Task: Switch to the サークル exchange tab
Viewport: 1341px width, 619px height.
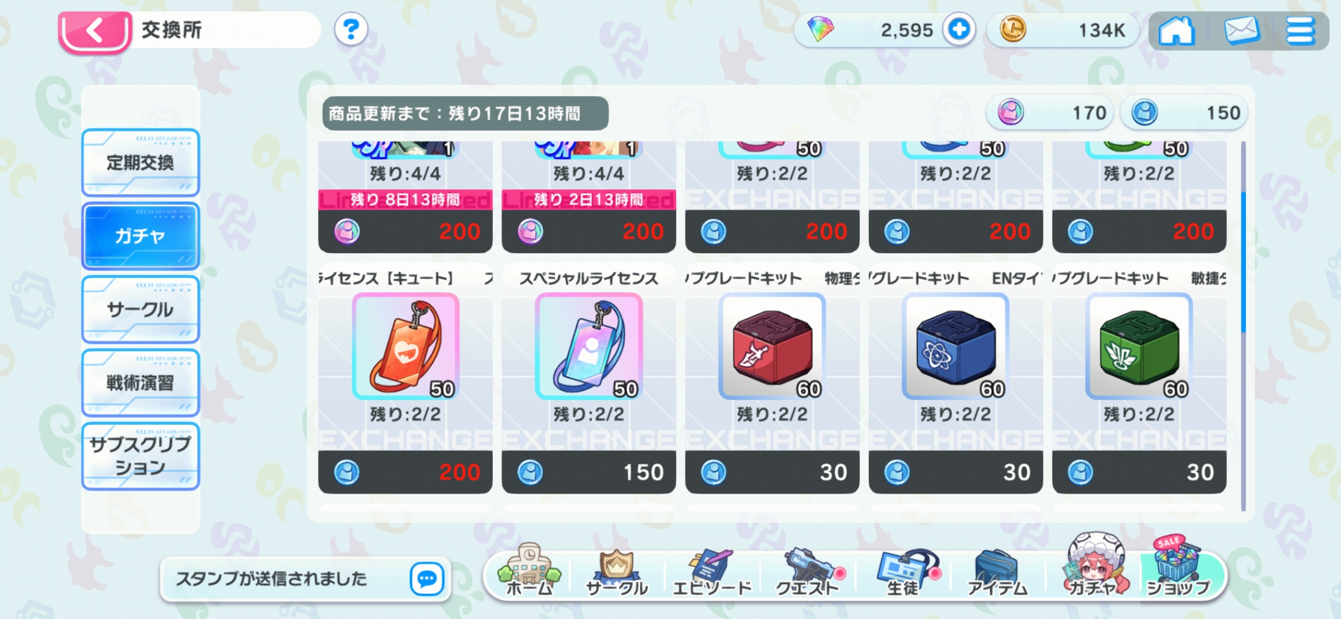Action: tap(140, 309)
